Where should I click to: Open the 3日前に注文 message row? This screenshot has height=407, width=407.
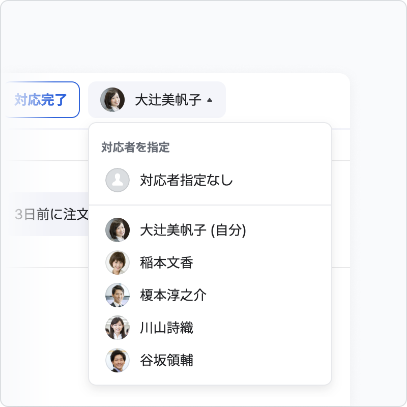[x=49, y=214]
